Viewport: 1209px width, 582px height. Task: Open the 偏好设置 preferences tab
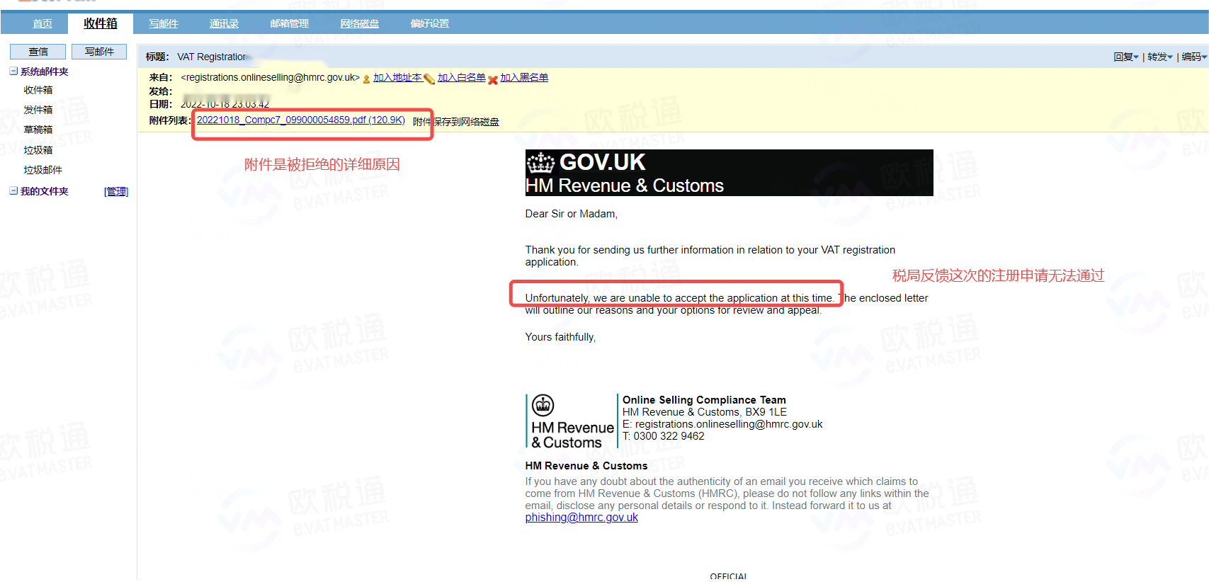click(x=430, y=23)
